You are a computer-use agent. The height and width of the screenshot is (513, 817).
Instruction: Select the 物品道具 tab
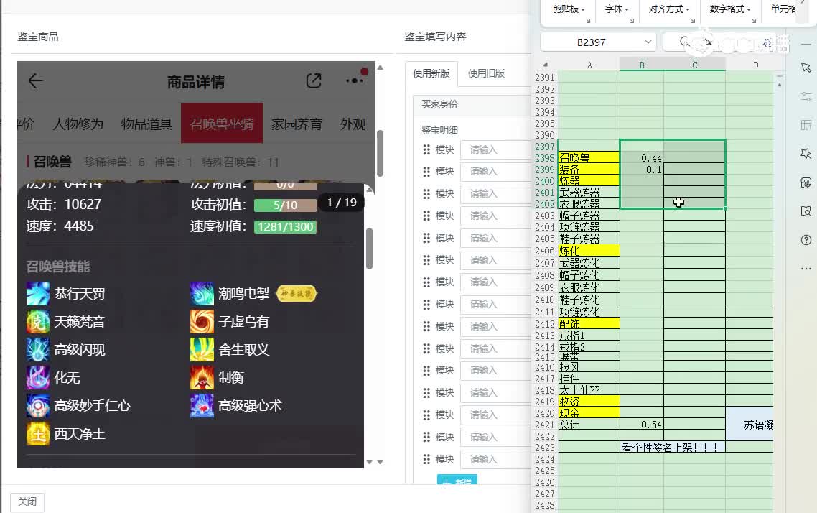[146, 124]
